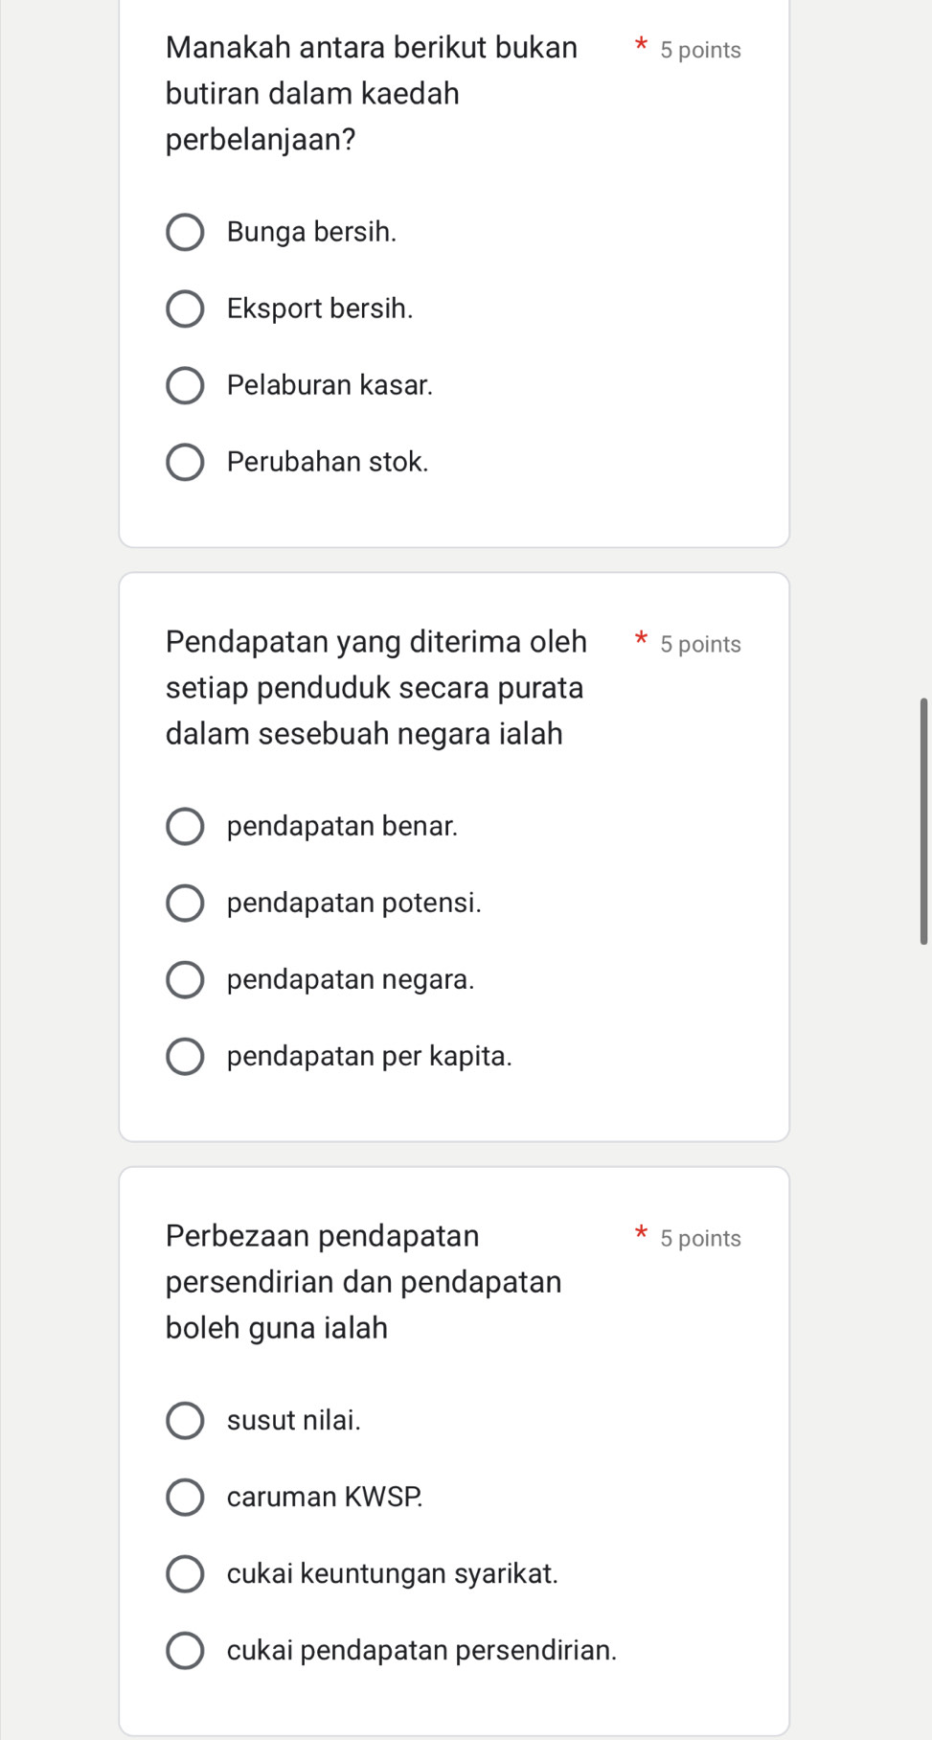Mark 'Perubahan stok.' as the answer
This screenshot has height=1740, width=932.
[x=185, y=462]
